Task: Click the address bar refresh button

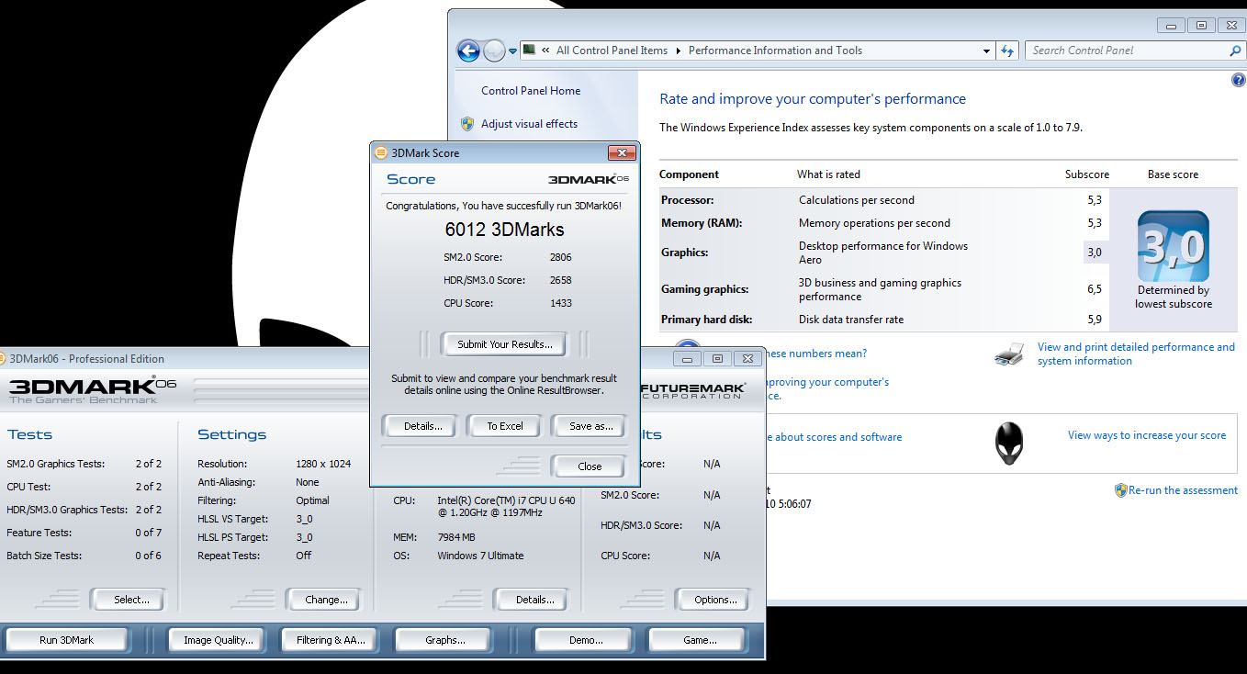Action: click(1008, 51)
